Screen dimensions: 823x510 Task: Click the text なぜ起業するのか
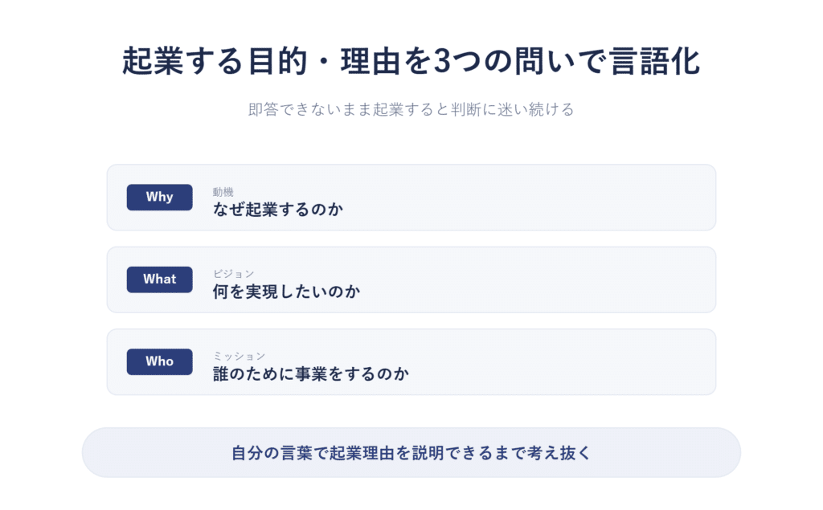(277, 210)
